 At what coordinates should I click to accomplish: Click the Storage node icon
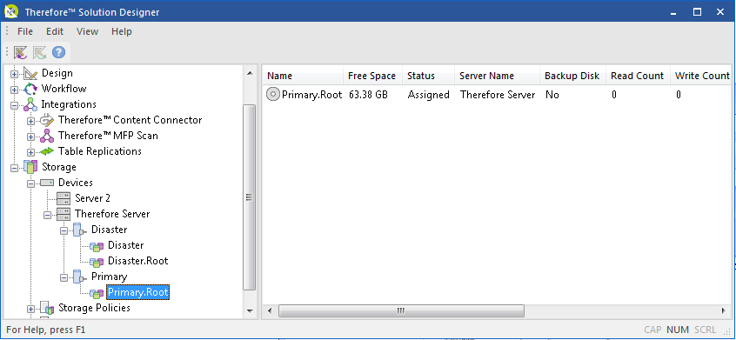(x=30, y=167)
